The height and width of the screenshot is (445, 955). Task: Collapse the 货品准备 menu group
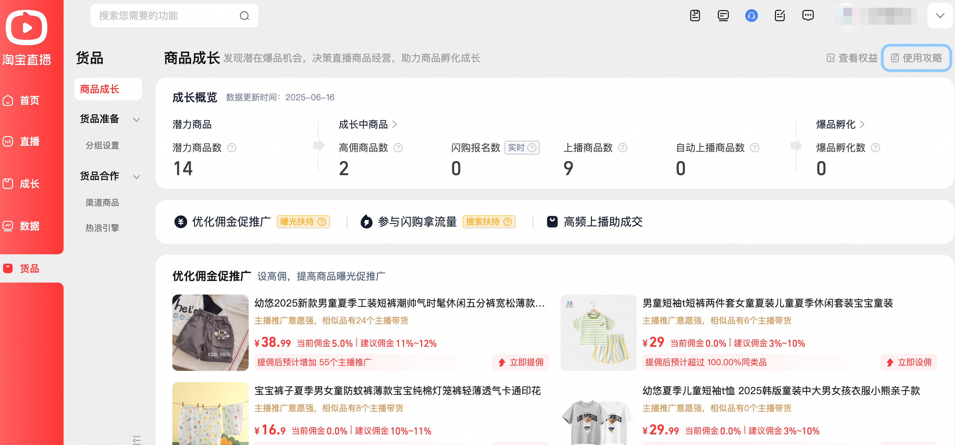coord(136,119)
